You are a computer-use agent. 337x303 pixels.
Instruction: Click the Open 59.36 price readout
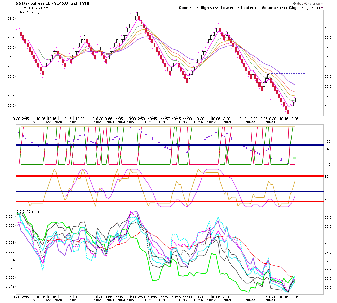tap(188, 8)
